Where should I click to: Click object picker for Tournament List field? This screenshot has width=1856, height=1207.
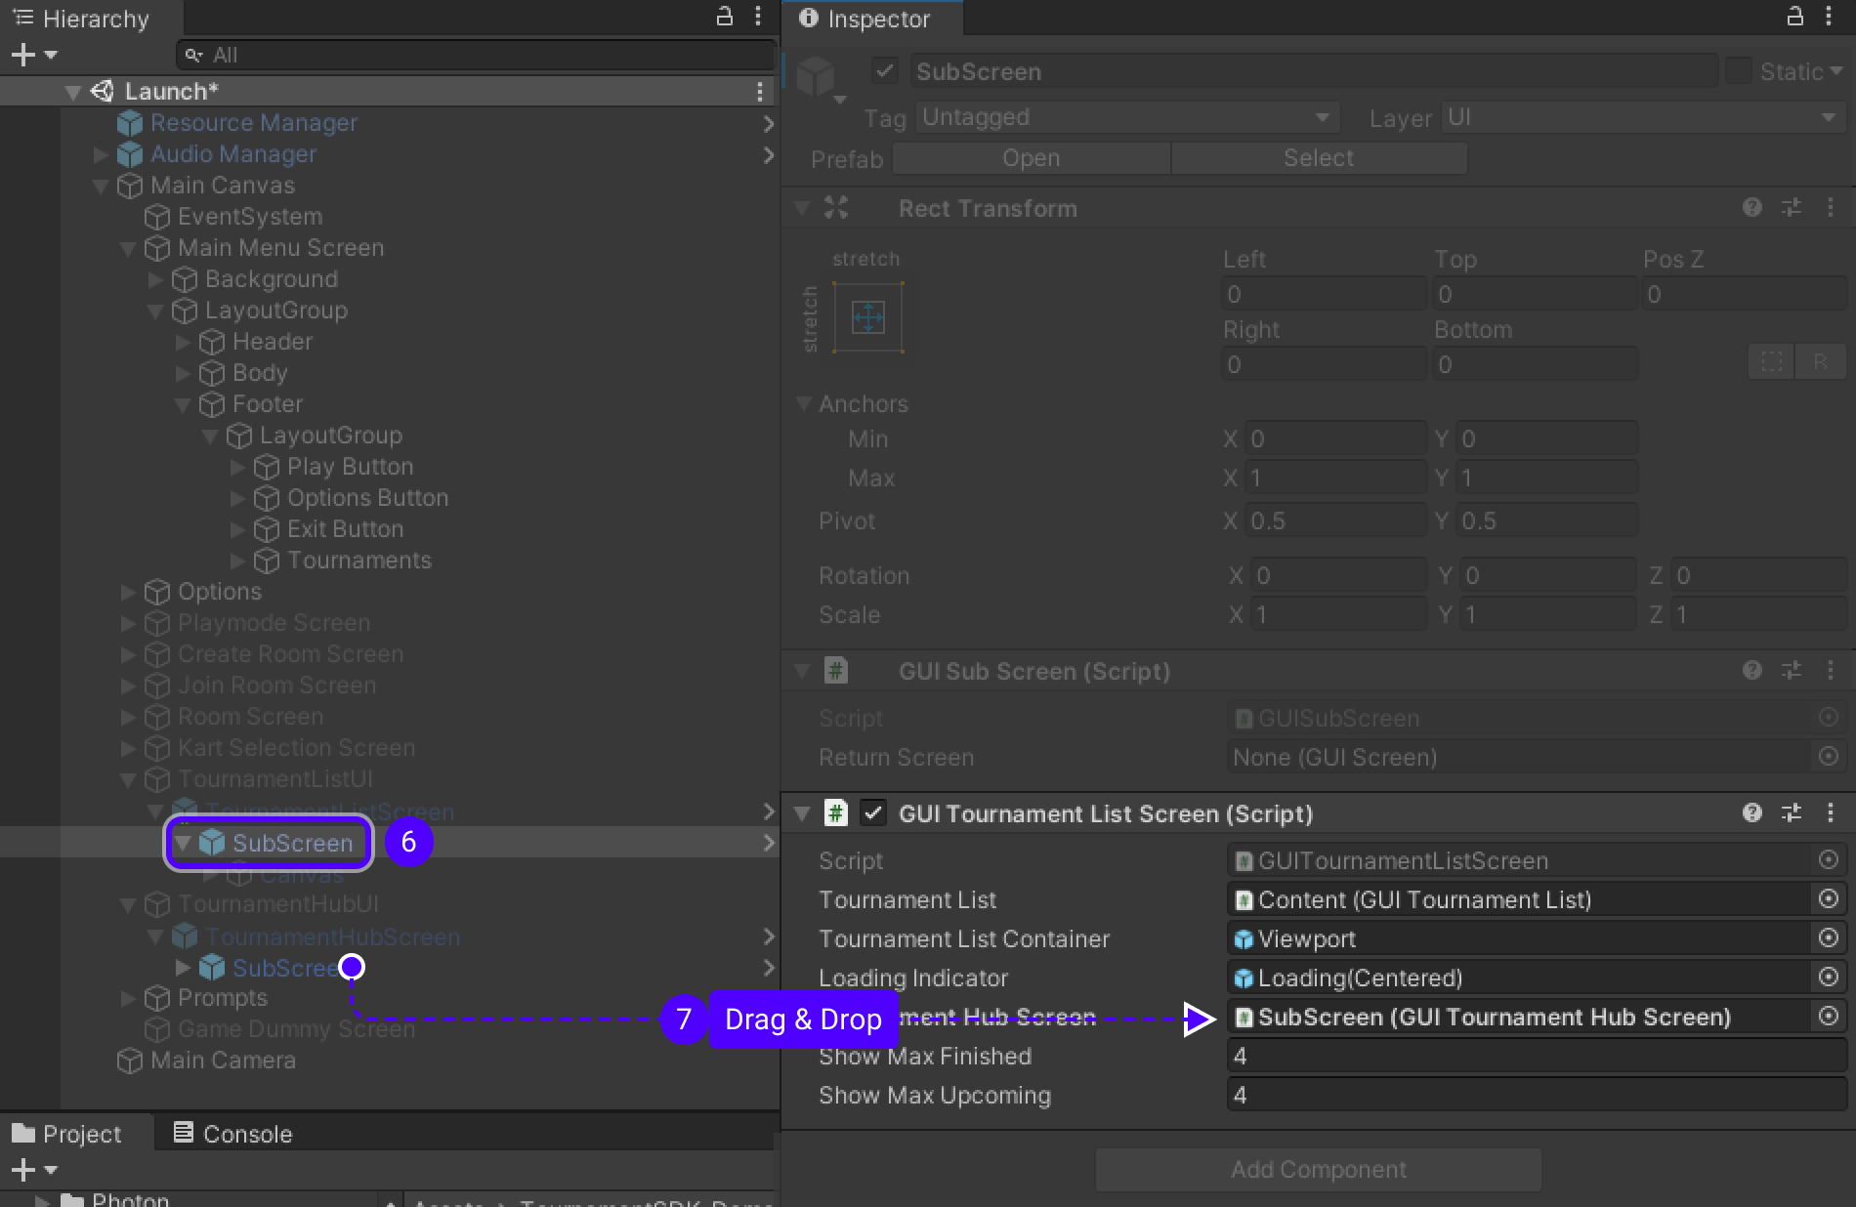tap(1829, 899)
